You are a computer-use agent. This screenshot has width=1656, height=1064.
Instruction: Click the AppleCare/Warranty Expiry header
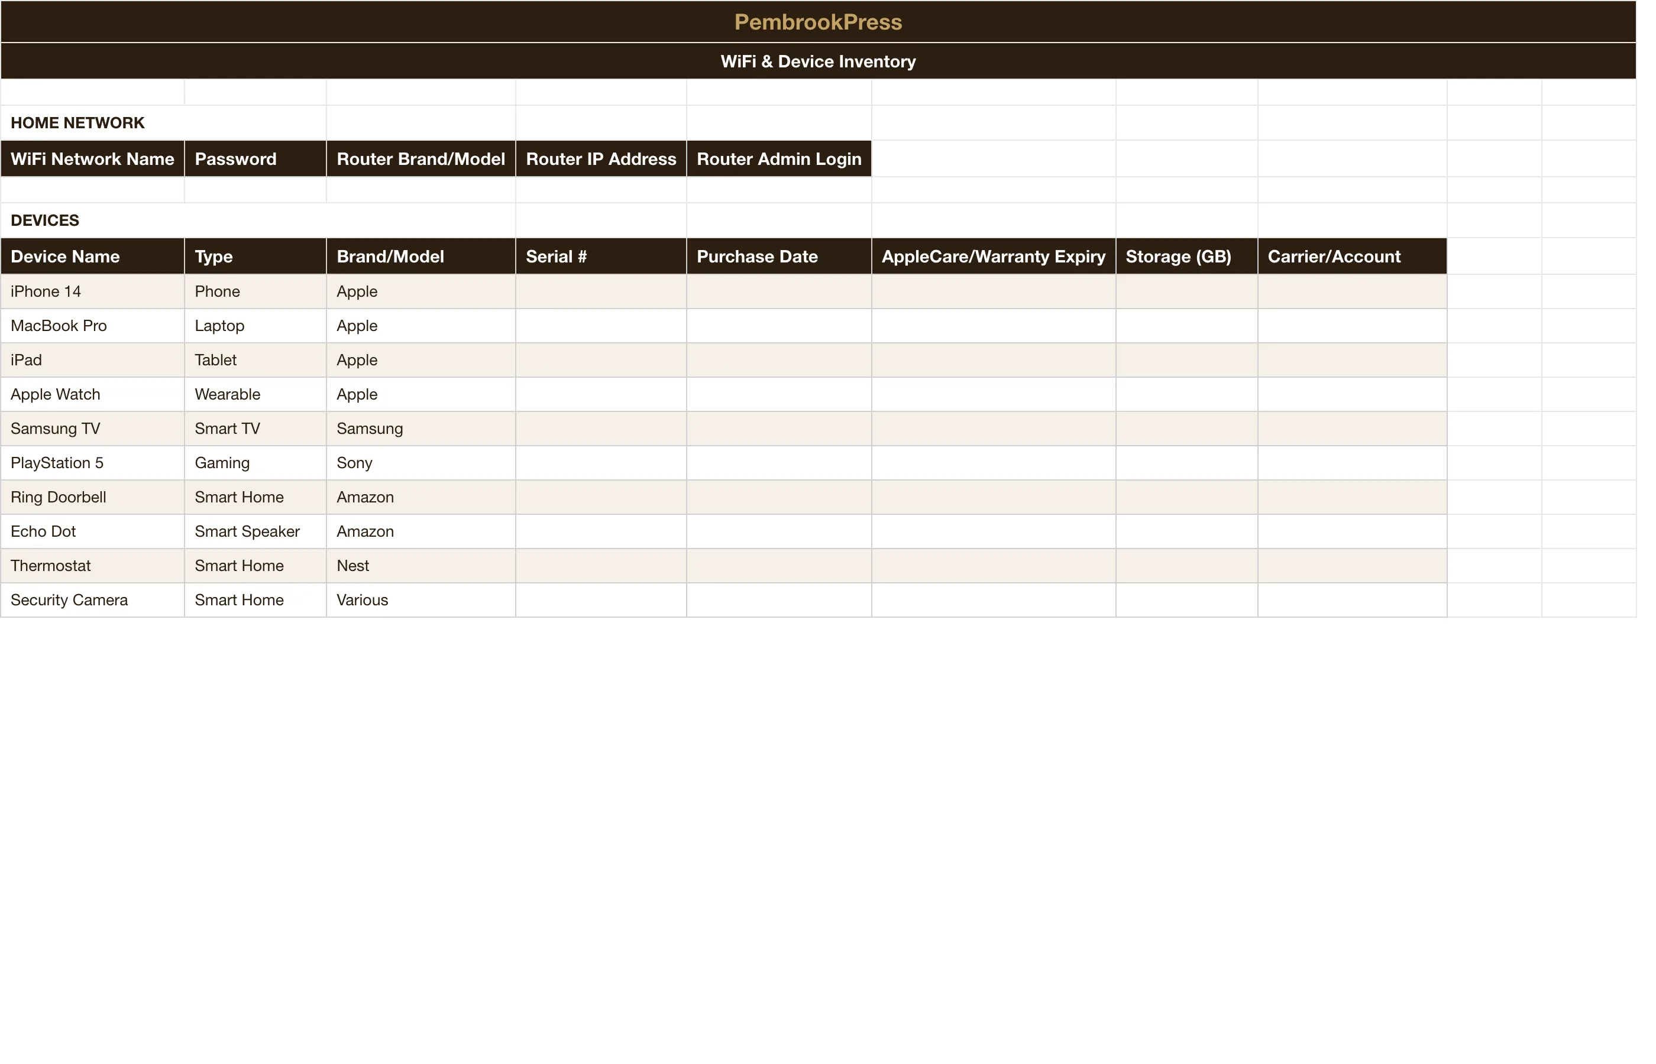(993, 257)
